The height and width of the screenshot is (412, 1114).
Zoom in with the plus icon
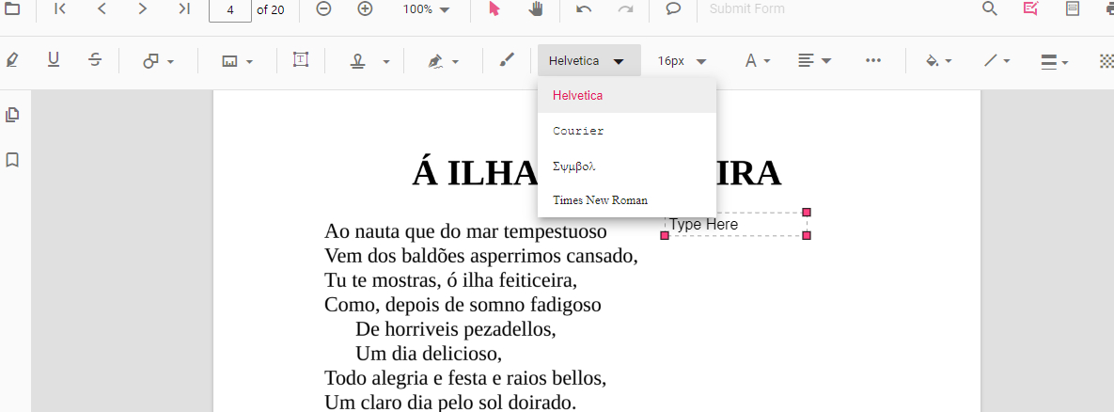point(365,8)
